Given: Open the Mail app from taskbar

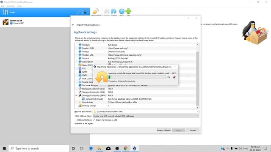Looking at the screenshot, I should tap(108, 148).
